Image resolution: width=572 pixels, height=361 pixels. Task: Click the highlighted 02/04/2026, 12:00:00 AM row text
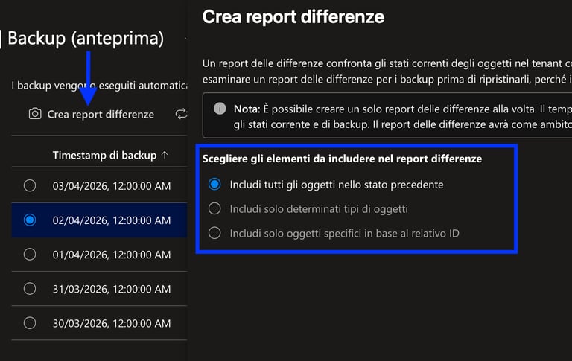pos(112,220)
